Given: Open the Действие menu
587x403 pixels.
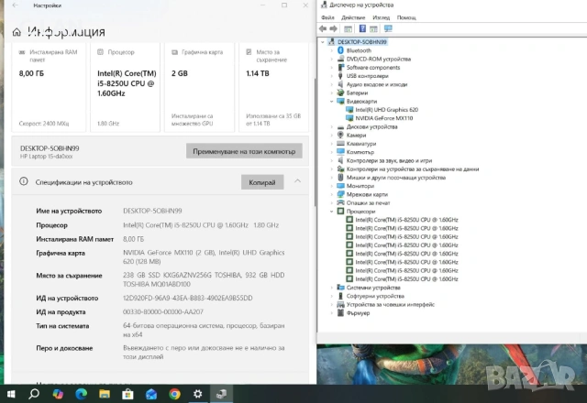Looking at the screenshot, I should (353, 17).
